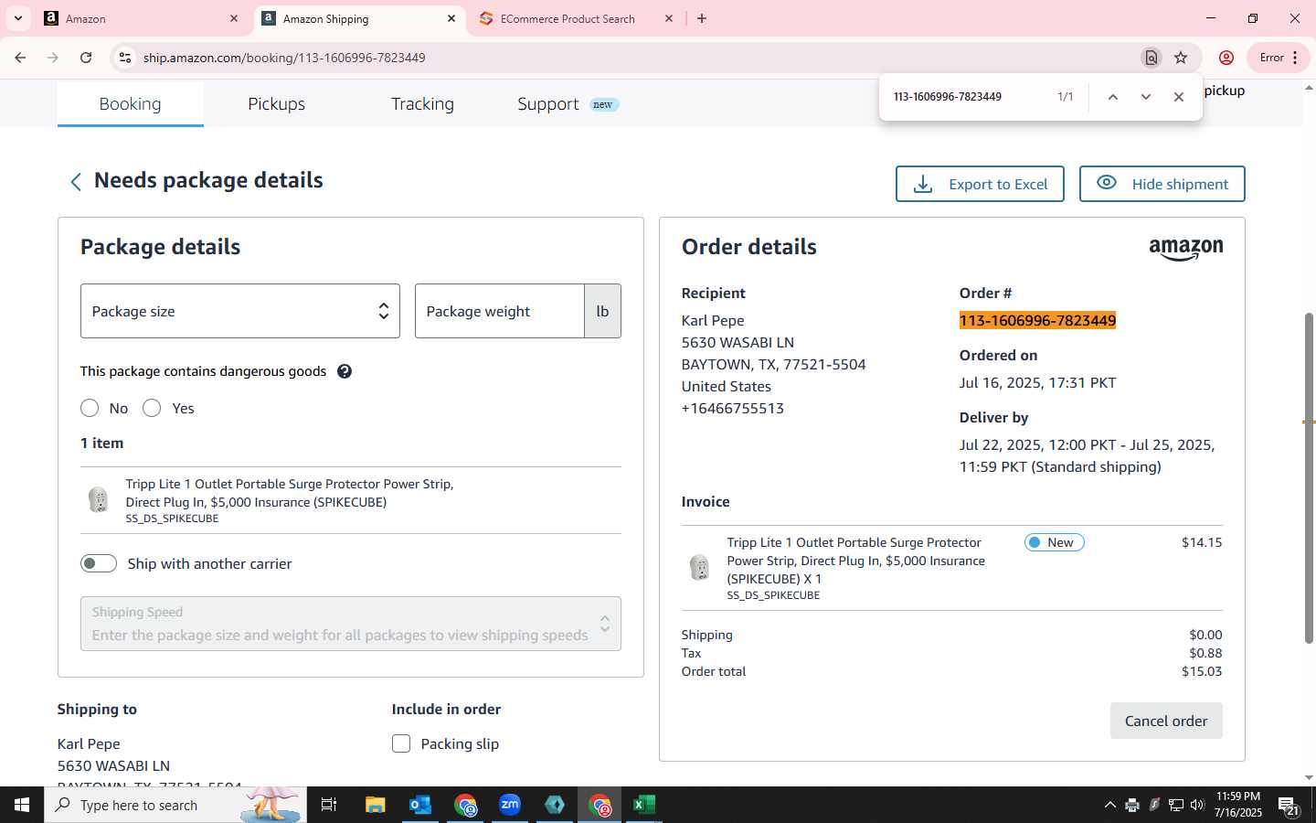Close the Amazon tab
1316x823 pixels.
[234, 18]
